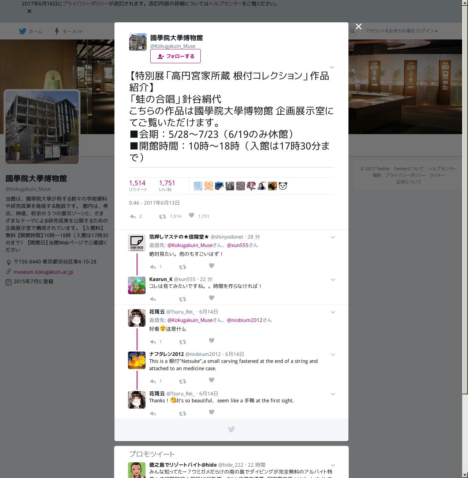This screenshot has width=468, height=478.
Task: Expand main tweet options chevron
Action: click(x=332, y=67)
